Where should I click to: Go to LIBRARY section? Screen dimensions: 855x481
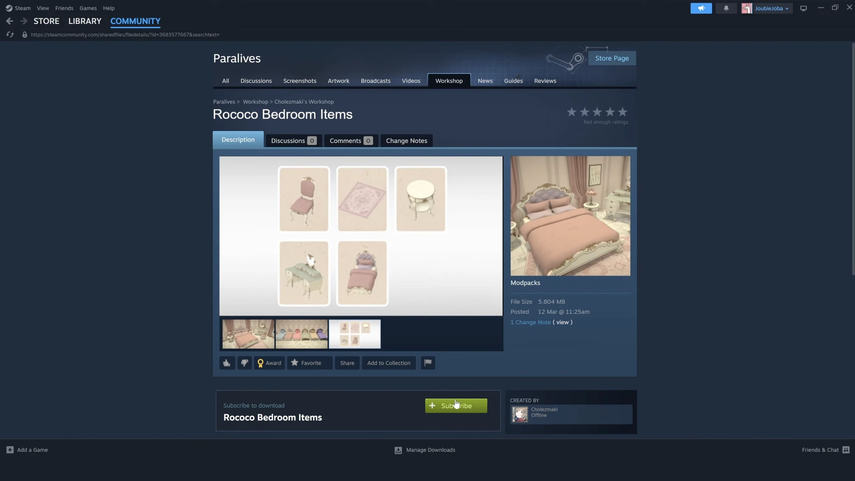pyautogui.click(x=85, y=21)
